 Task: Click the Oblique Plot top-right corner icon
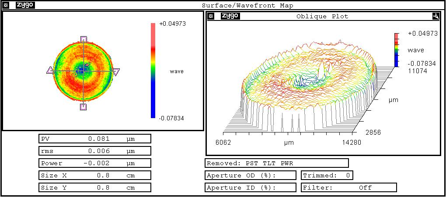pyautogui.click(x=436, y=17)
